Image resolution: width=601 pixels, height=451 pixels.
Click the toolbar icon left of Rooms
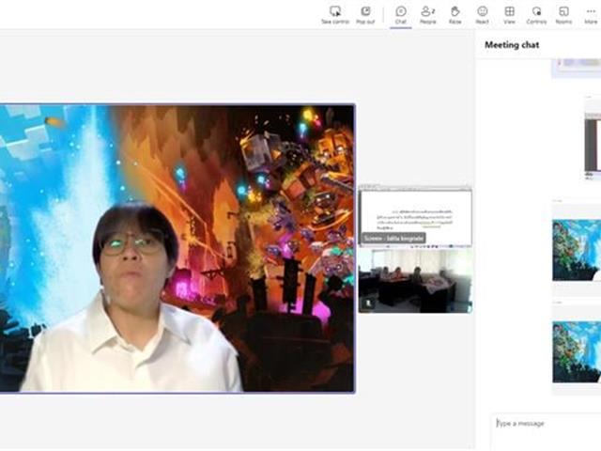[536, 15]
